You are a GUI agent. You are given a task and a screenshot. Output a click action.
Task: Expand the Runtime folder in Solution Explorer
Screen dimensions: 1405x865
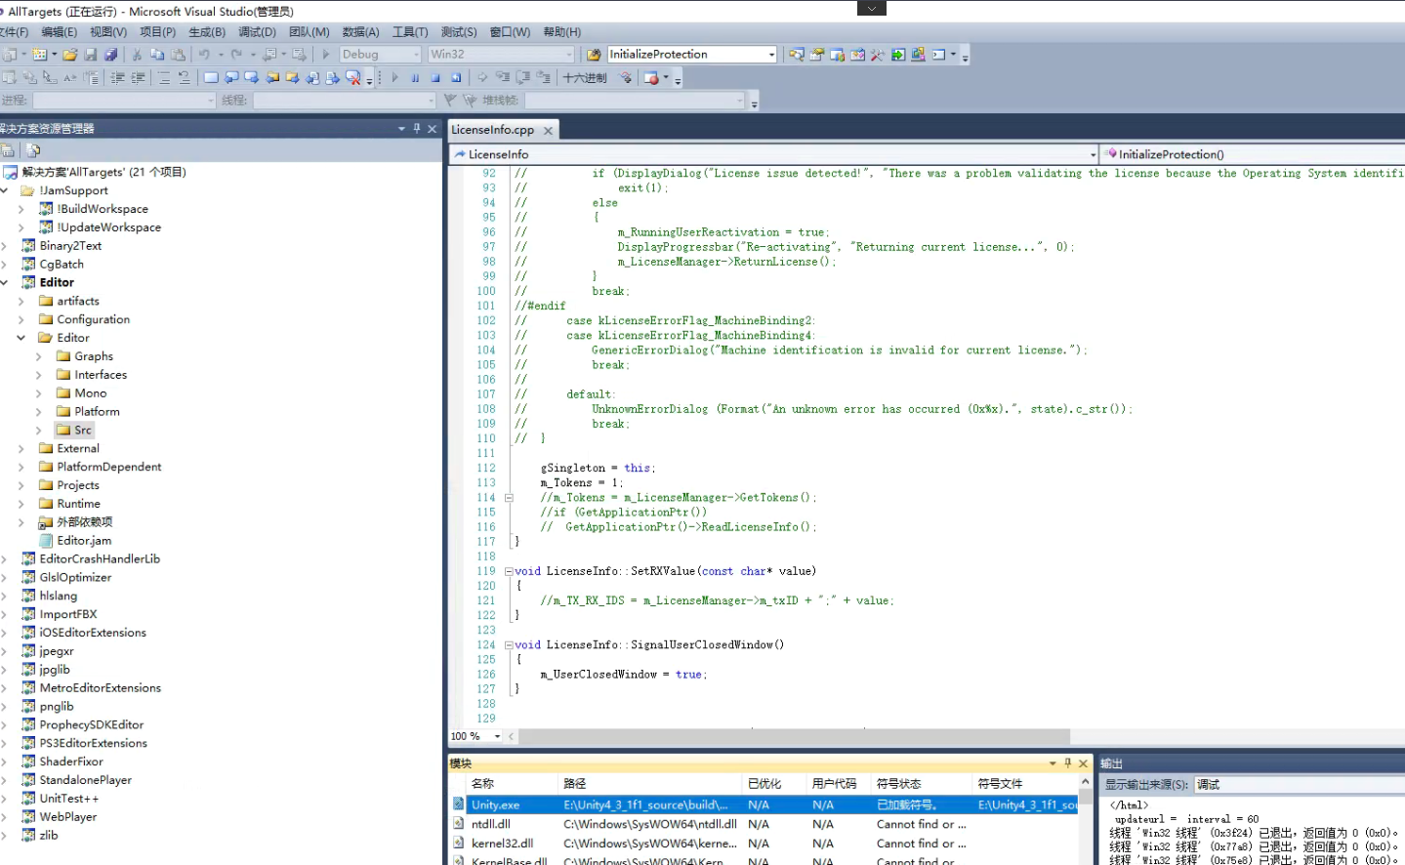(23, 503)
